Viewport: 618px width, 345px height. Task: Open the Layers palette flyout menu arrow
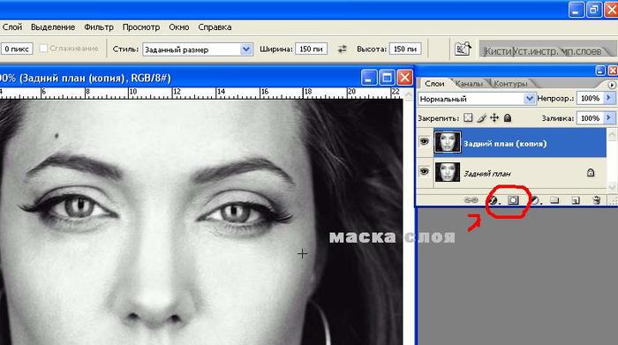(x=612, y=85)
